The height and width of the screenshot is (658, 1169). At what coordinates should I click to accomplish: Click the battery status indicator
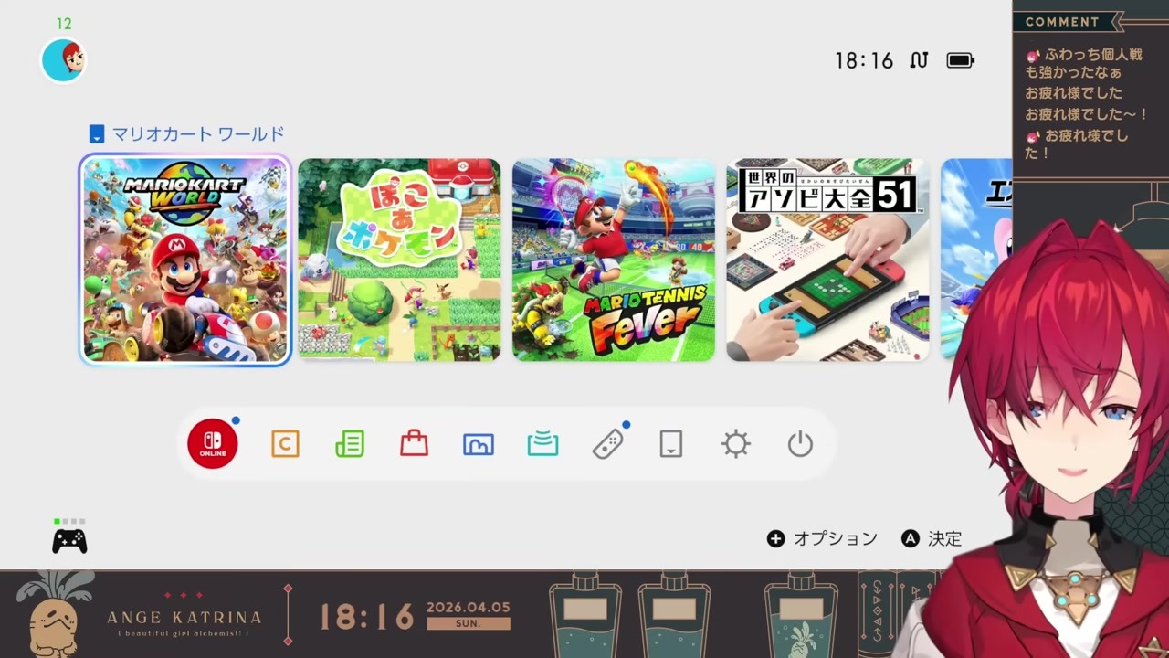pyautogui.click(x=960, y=60)
